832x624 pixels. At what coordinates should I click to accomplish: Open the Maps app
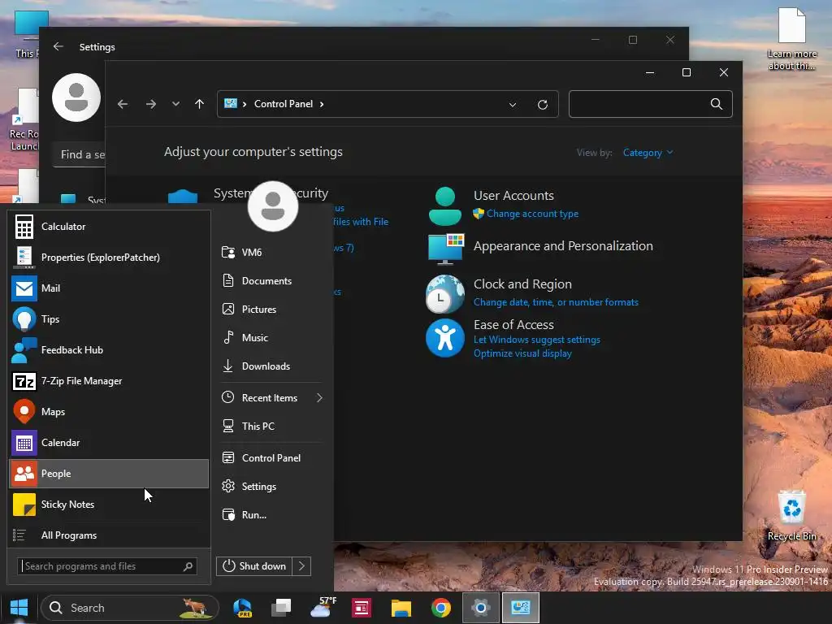[x=109, y=412]
